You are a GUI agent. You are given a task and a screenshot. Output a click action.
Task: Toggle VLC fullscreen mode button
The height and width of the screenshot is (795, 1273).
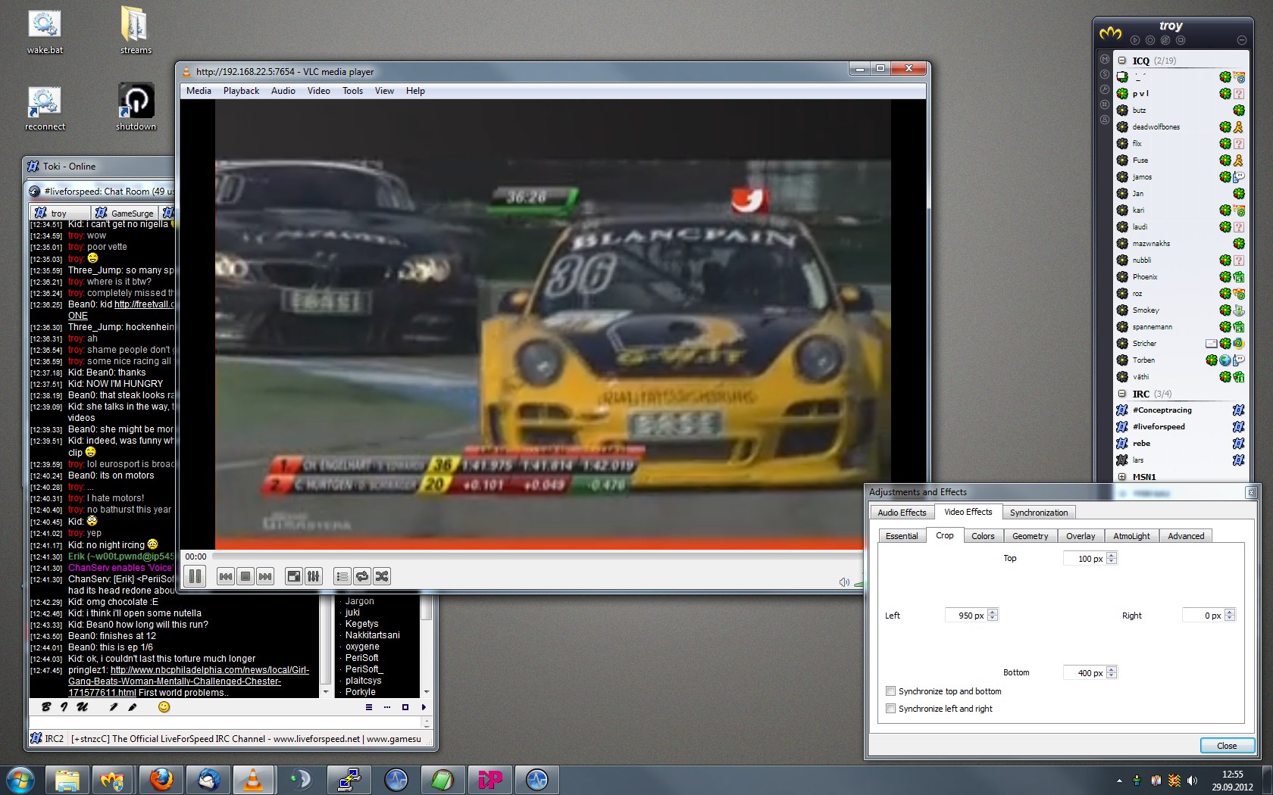click(x=293, y=576)
